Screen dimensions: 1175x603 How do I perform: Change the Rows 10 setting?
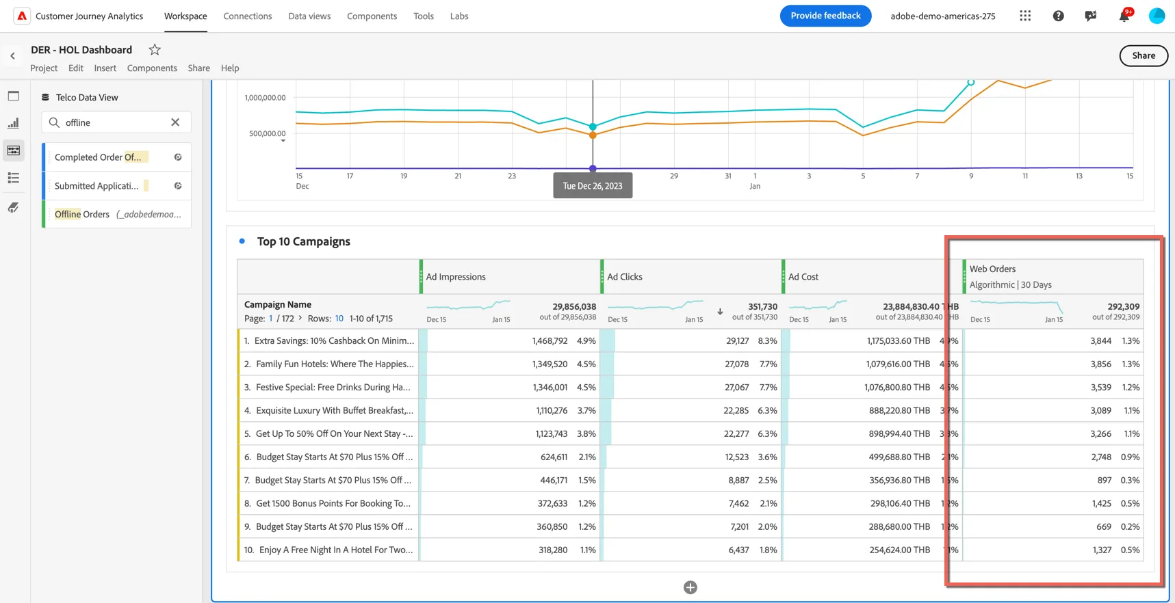coord(339,319)
